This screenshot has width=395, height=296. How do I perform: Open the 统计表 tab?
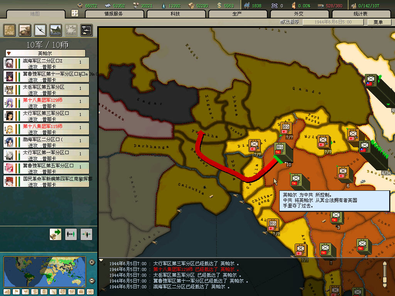point(361,14)
